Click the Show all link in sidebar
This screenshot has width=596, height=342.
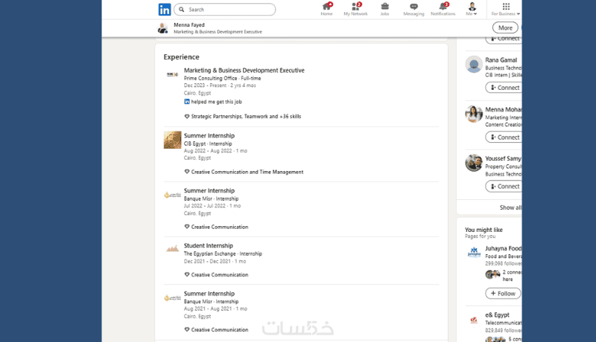(x=510, y=207)
